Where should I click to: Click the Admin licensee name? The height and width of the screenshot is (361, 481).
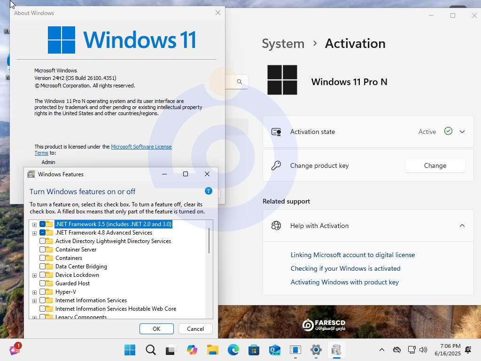(48, 162)
